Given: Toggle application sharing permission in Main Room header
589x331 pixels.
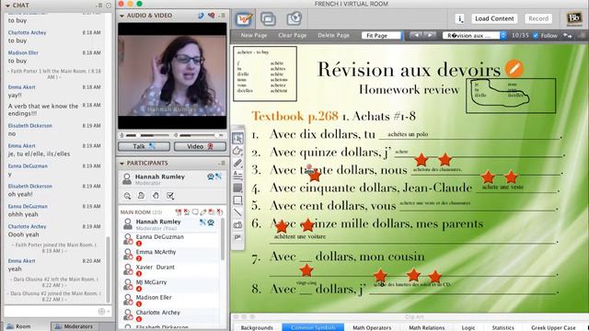Looking at the screenshot, I should [x=212, y=212].
